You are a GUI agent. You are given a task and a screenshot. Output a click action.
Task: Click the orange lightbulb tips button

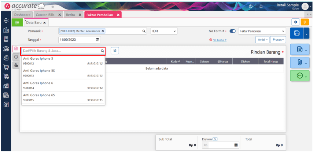point(305,22)
